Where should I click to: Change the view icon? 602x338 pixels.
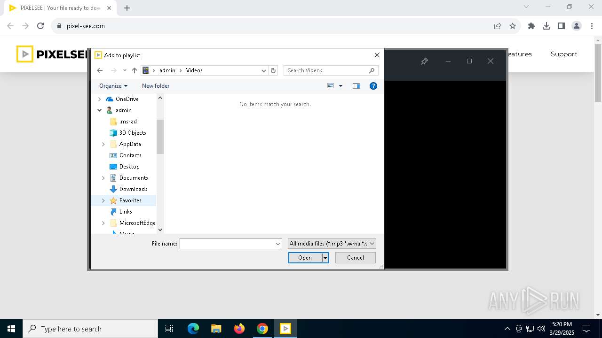pos(331,86)
